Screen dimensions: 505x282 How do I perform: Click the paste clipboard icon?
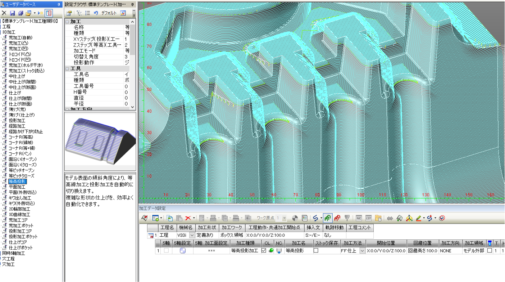179,218
